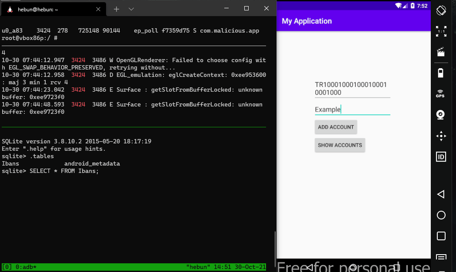Rotate the emulator screen orientation
456x272 pixels.
pyautogui.click(x=441, y=10)
